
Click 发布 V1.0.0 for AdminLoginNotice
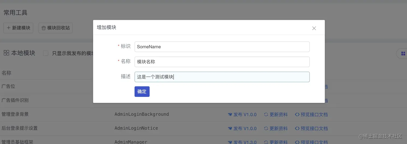242,128
